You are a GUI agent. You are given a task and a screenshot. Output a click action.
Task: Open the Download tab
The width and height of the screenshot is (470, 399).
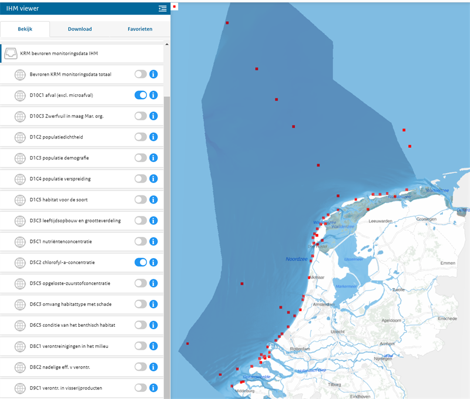click(x=80, y=29)
